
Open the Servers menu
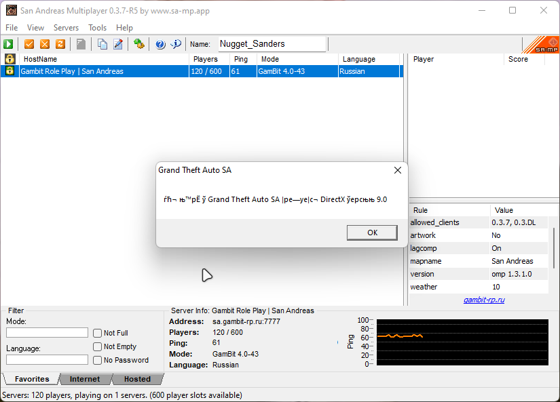pos(66,28)
